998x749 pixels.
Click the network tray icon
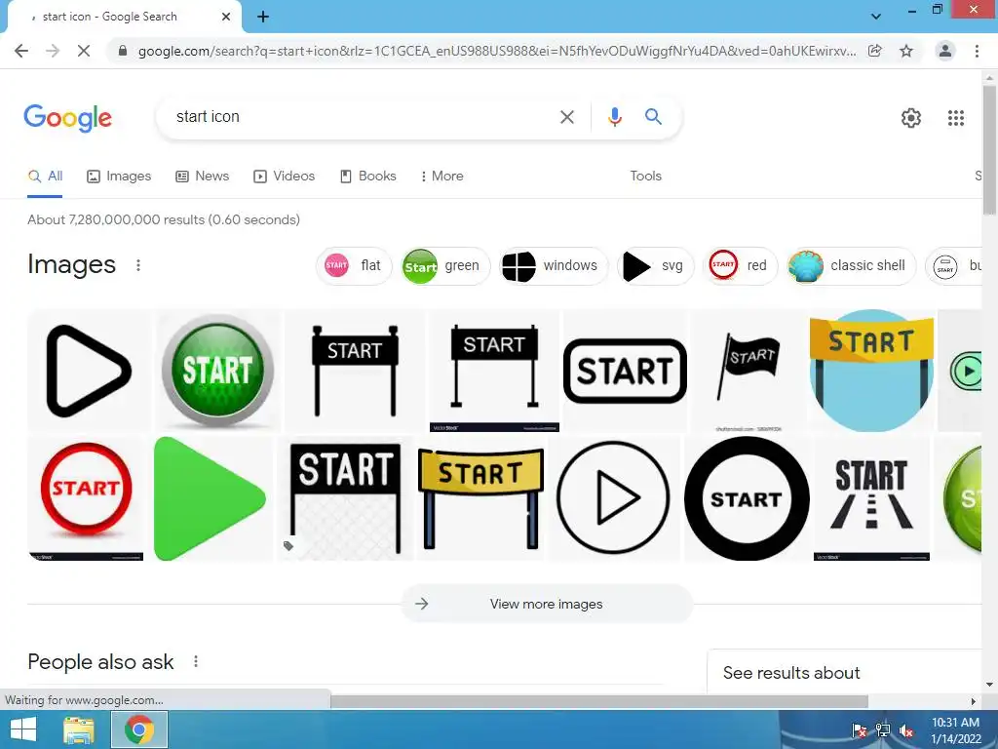click(x=883, y=730)
